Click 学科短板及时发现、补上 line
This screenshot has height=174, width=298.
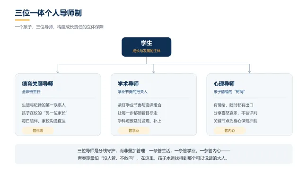140,121
